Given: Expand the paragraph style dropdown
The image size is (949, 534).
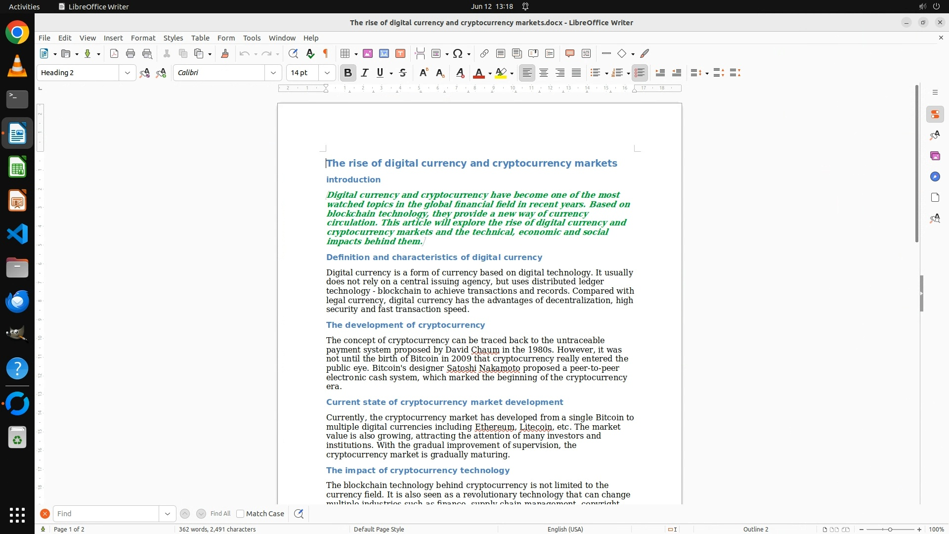Looking at the screenshot, I should (x=128, y=73).
